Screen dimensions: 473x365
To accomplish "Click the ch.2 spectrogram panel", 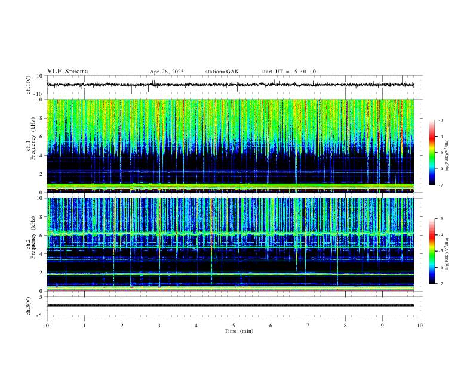I will click(230, 245).
